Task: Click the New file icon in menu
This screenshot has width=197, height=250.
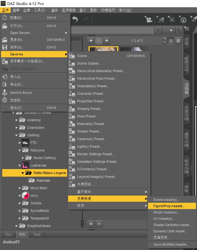Action: click(5, 18)
